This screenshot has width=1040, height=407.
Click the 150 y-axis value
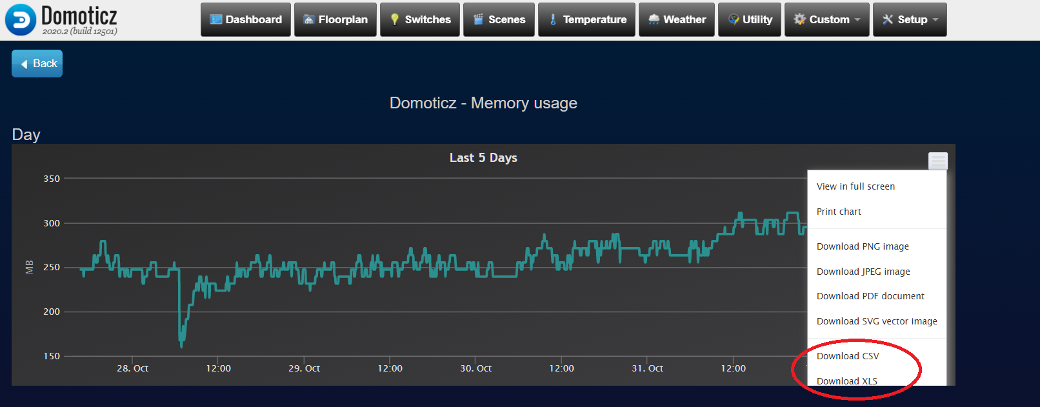52,356
